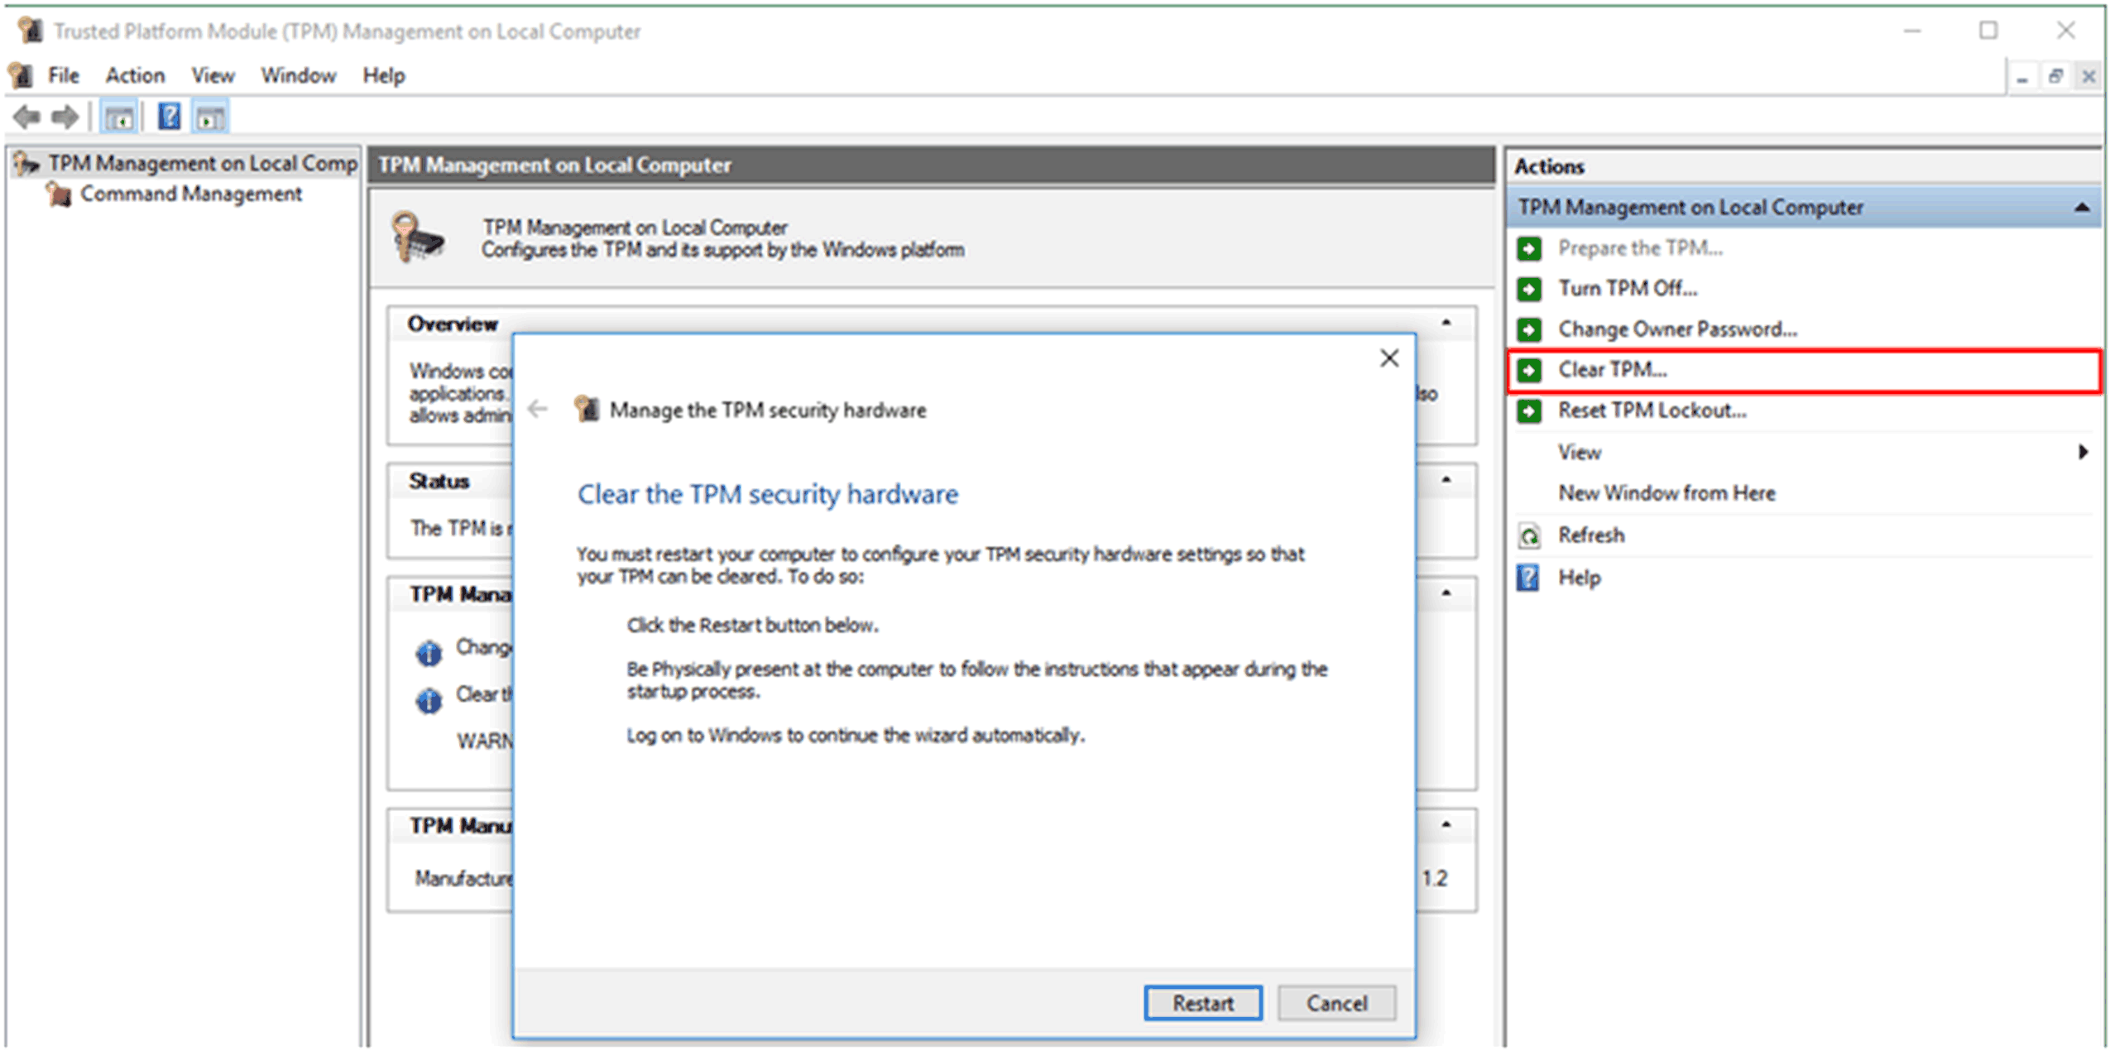2110x1051 pixels.
Task: Click the back arrow toolbar icon
Action: pos(27,117)
